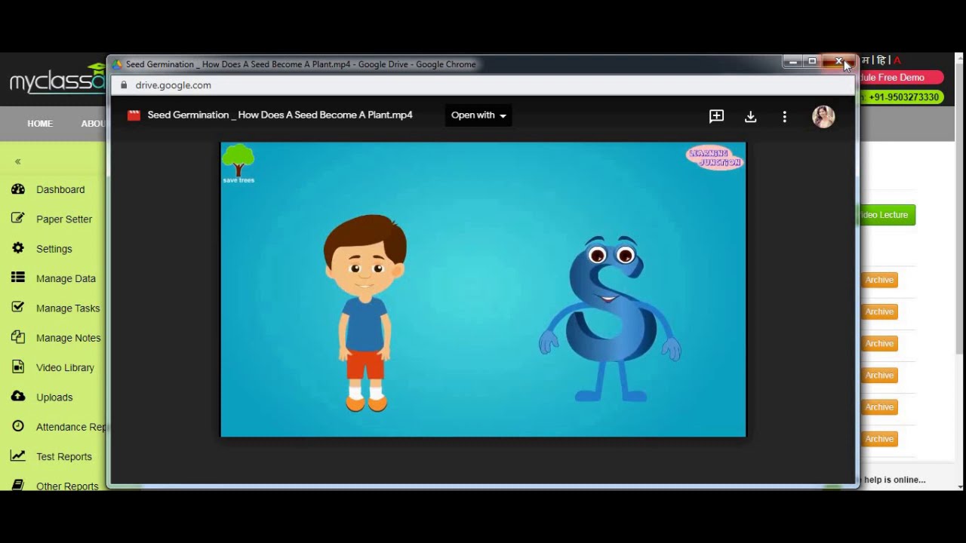Click the Schedule Free Demo button
The image size is (966, 543).
pos(901,77)
